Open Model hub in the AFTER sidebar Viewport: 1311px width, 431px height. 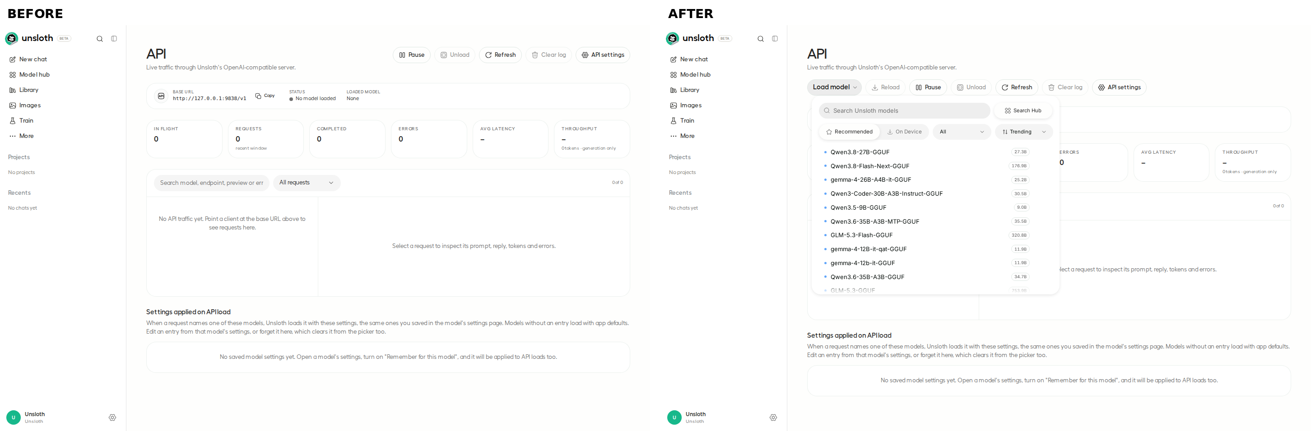[x=690, y=75]
